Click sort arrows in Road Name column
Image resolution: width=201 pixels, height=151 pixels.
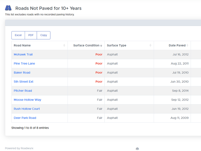(x=64, y=45)
